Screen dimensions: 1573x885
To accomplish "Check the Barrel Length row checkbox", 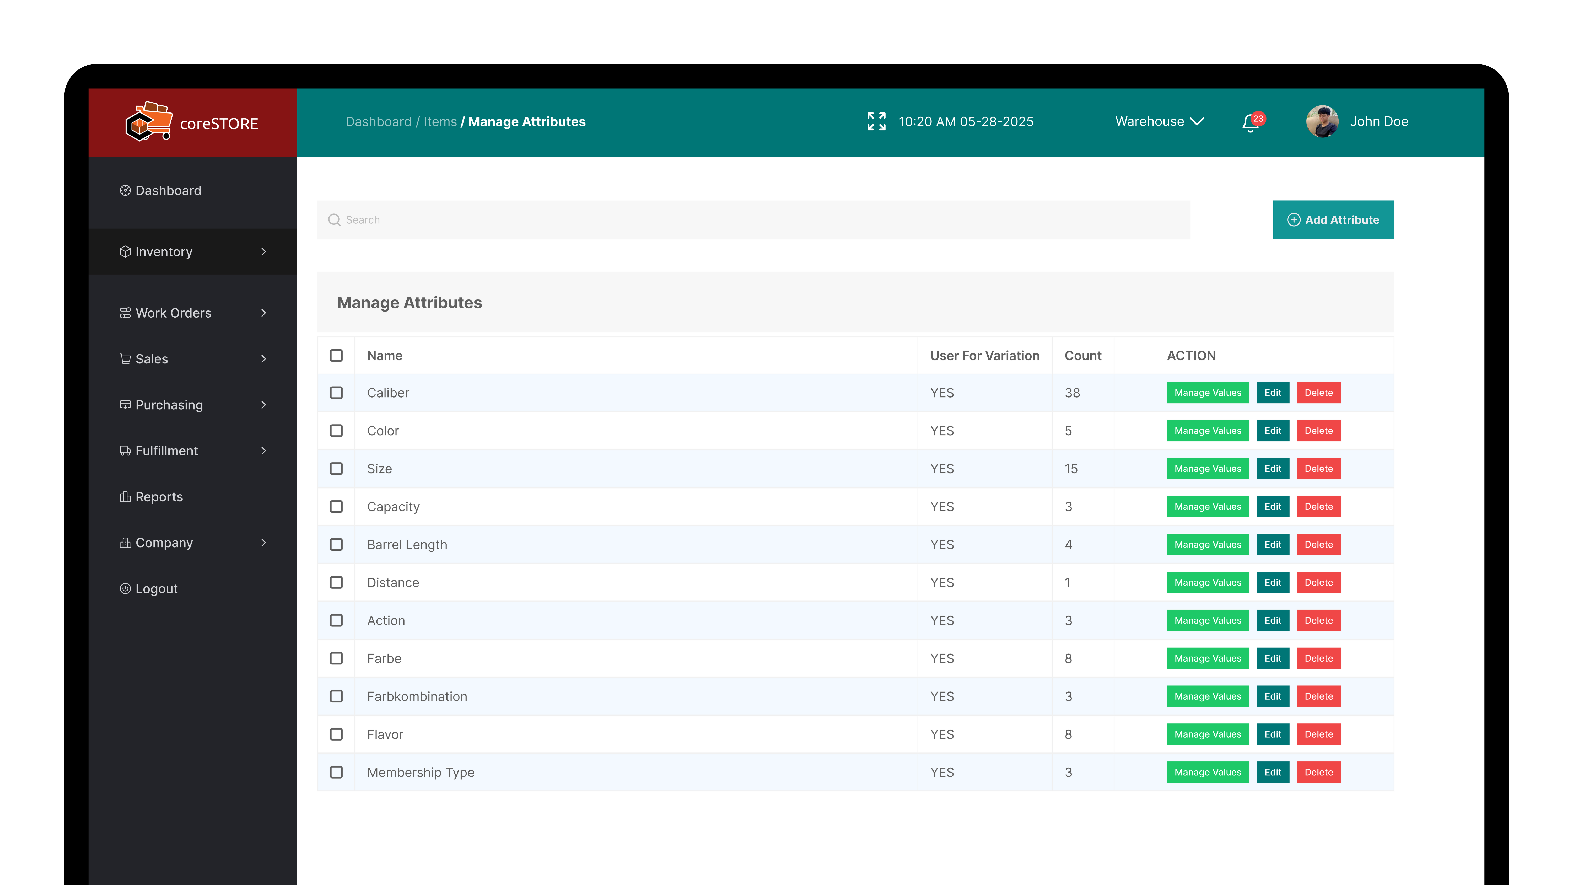I will [336, 544].
